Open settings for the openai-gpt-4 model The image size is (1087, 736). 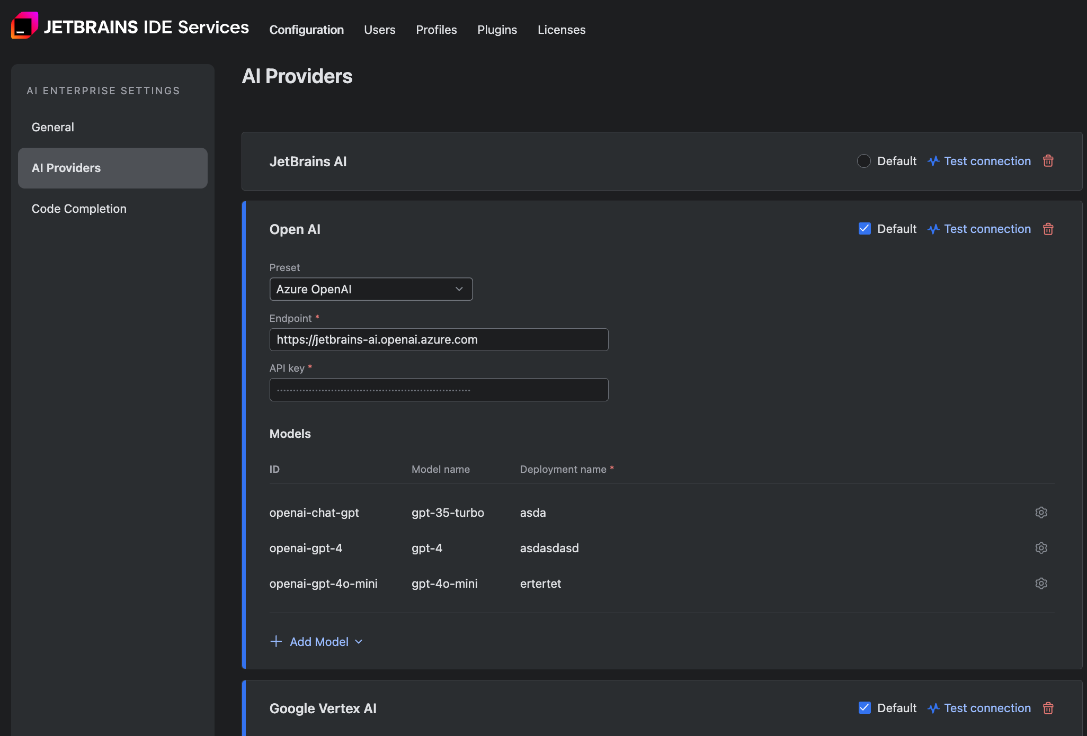[x=1041, y=547]
